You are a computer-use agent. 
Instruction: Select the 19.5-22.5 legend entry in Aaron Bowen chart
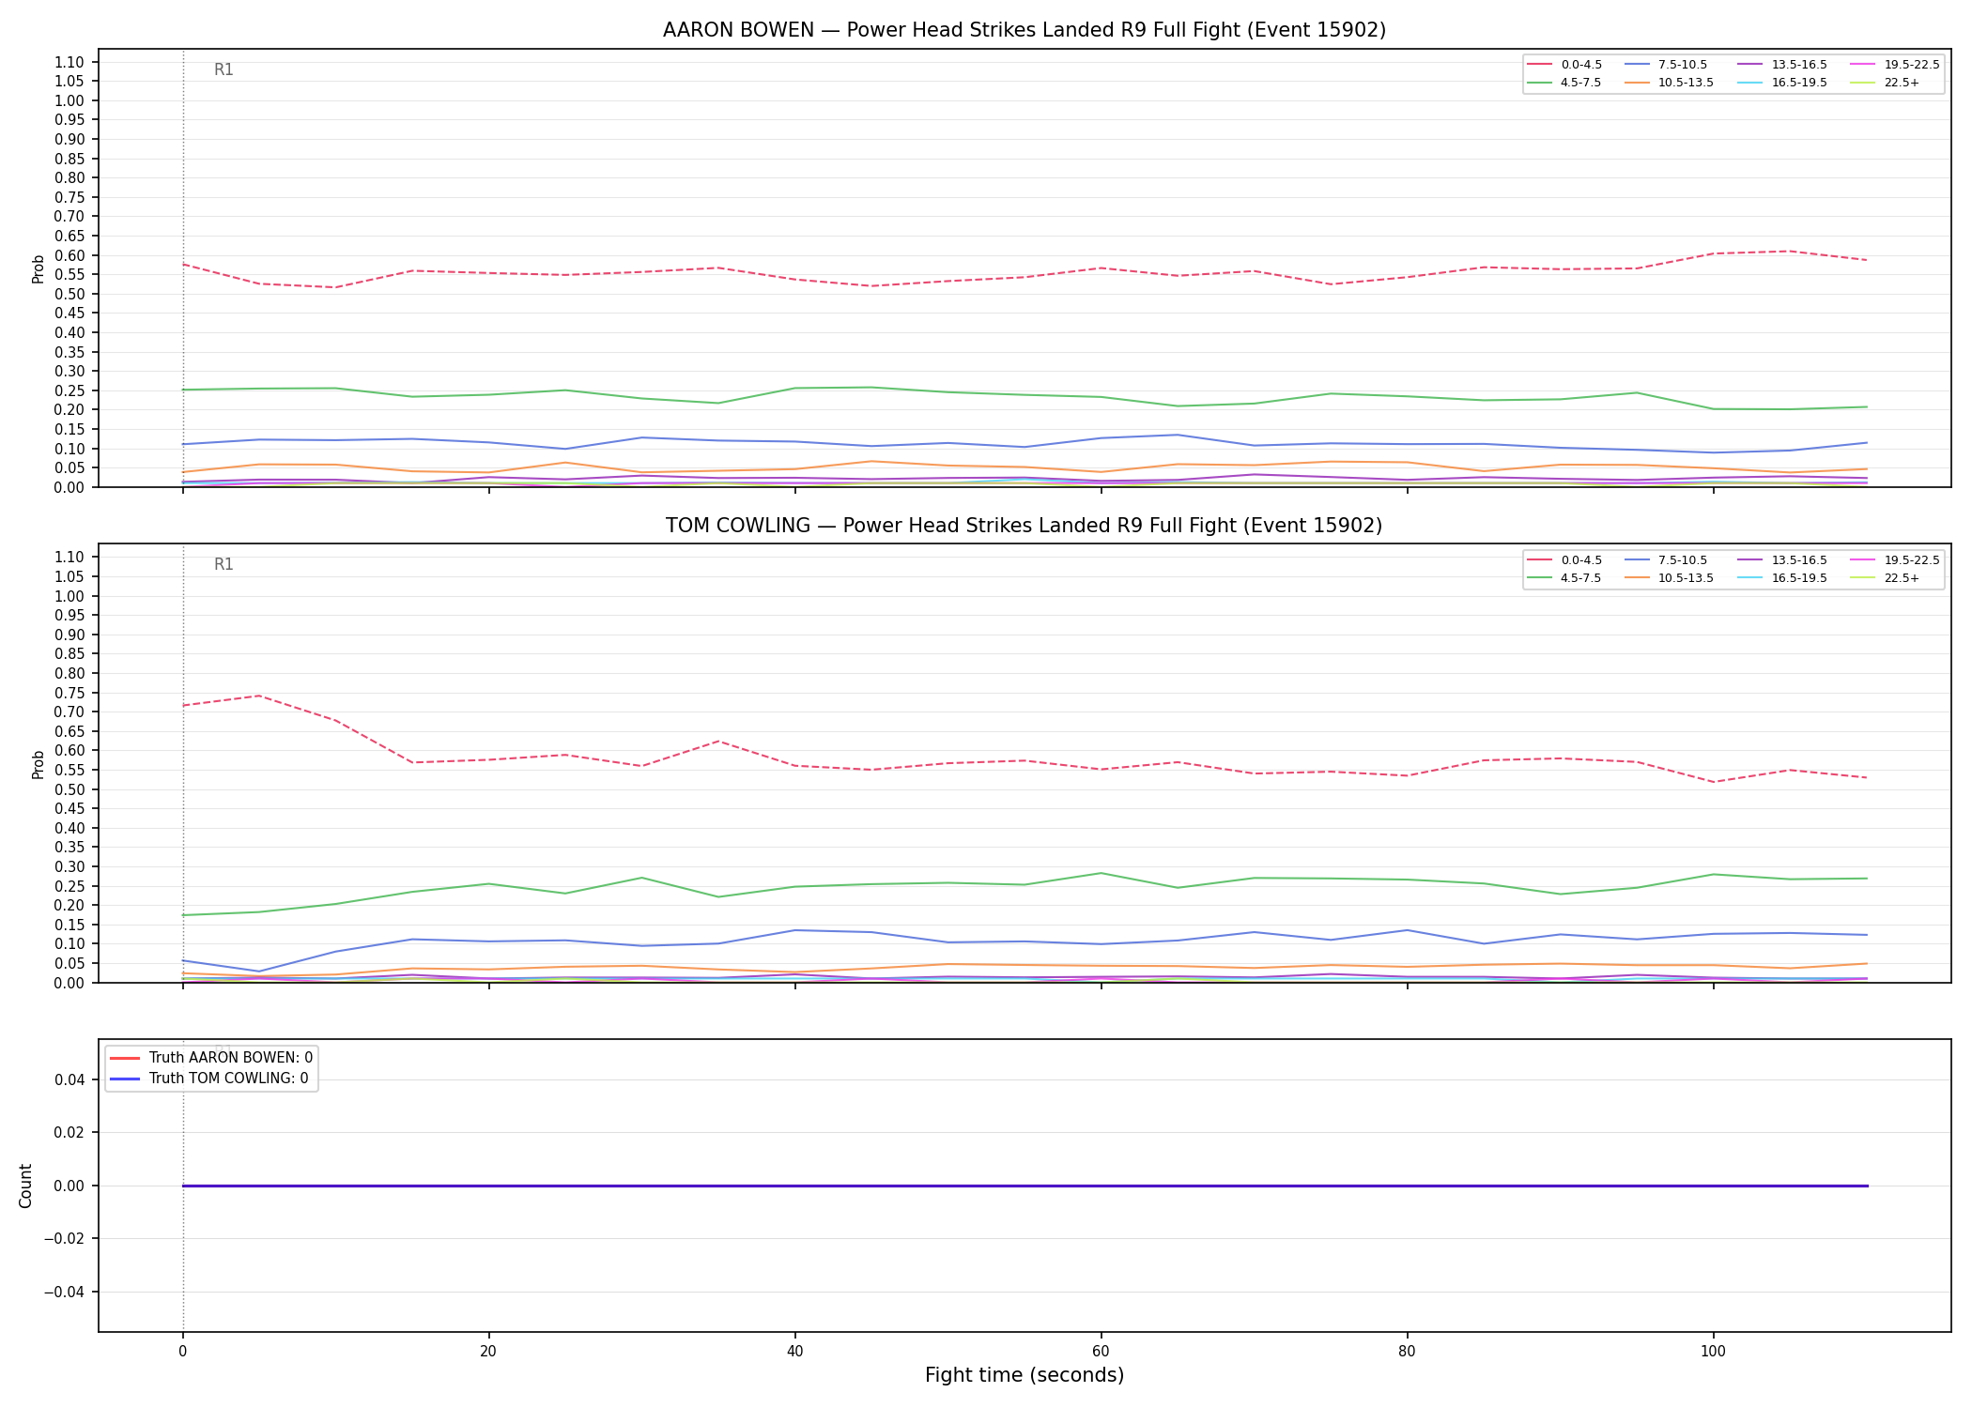1895,65
